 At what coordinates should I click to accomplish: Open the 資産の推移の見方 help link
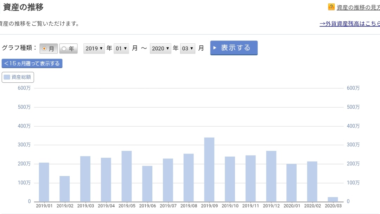point(358,7)
